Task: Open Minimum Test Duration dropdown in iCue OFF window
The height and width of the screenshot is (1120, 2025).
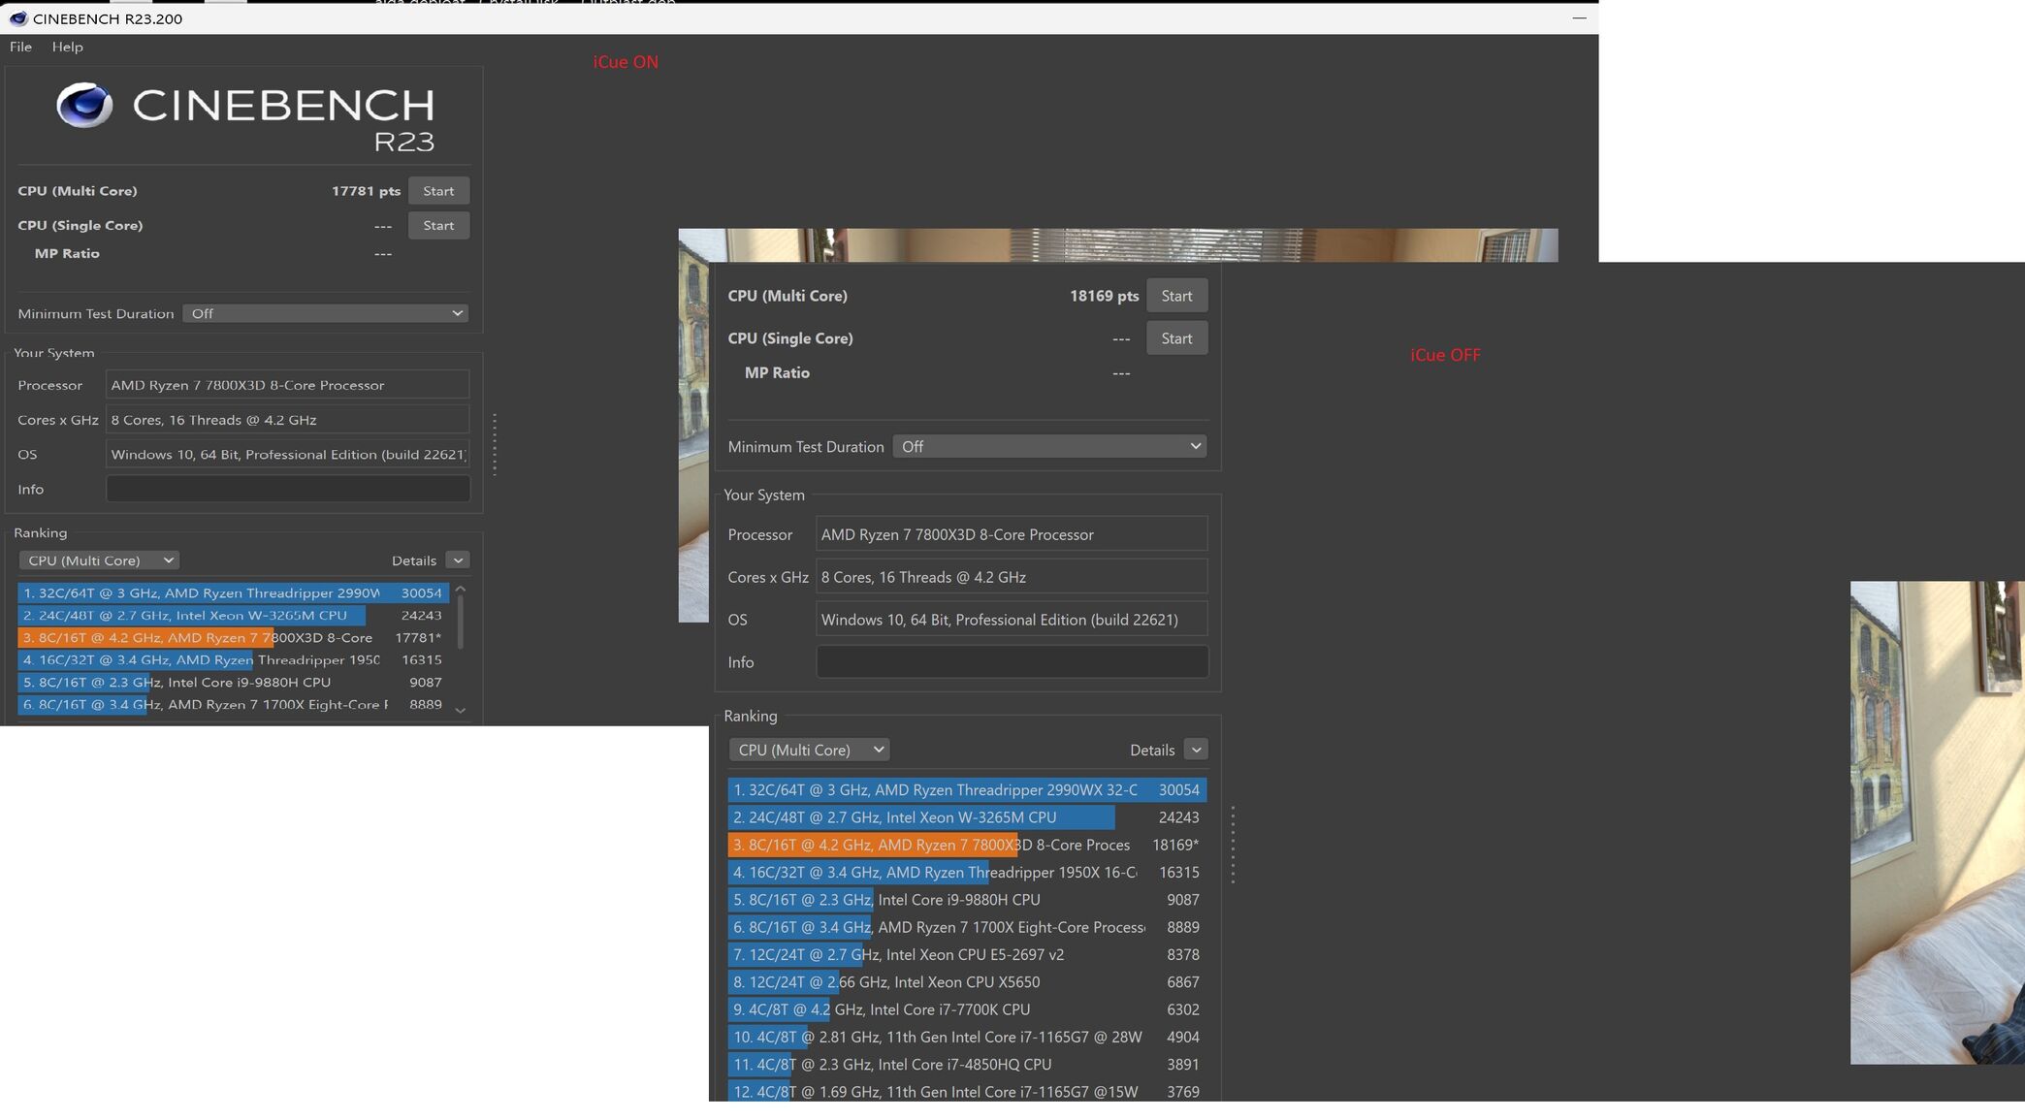Action: click(1049, 446)
